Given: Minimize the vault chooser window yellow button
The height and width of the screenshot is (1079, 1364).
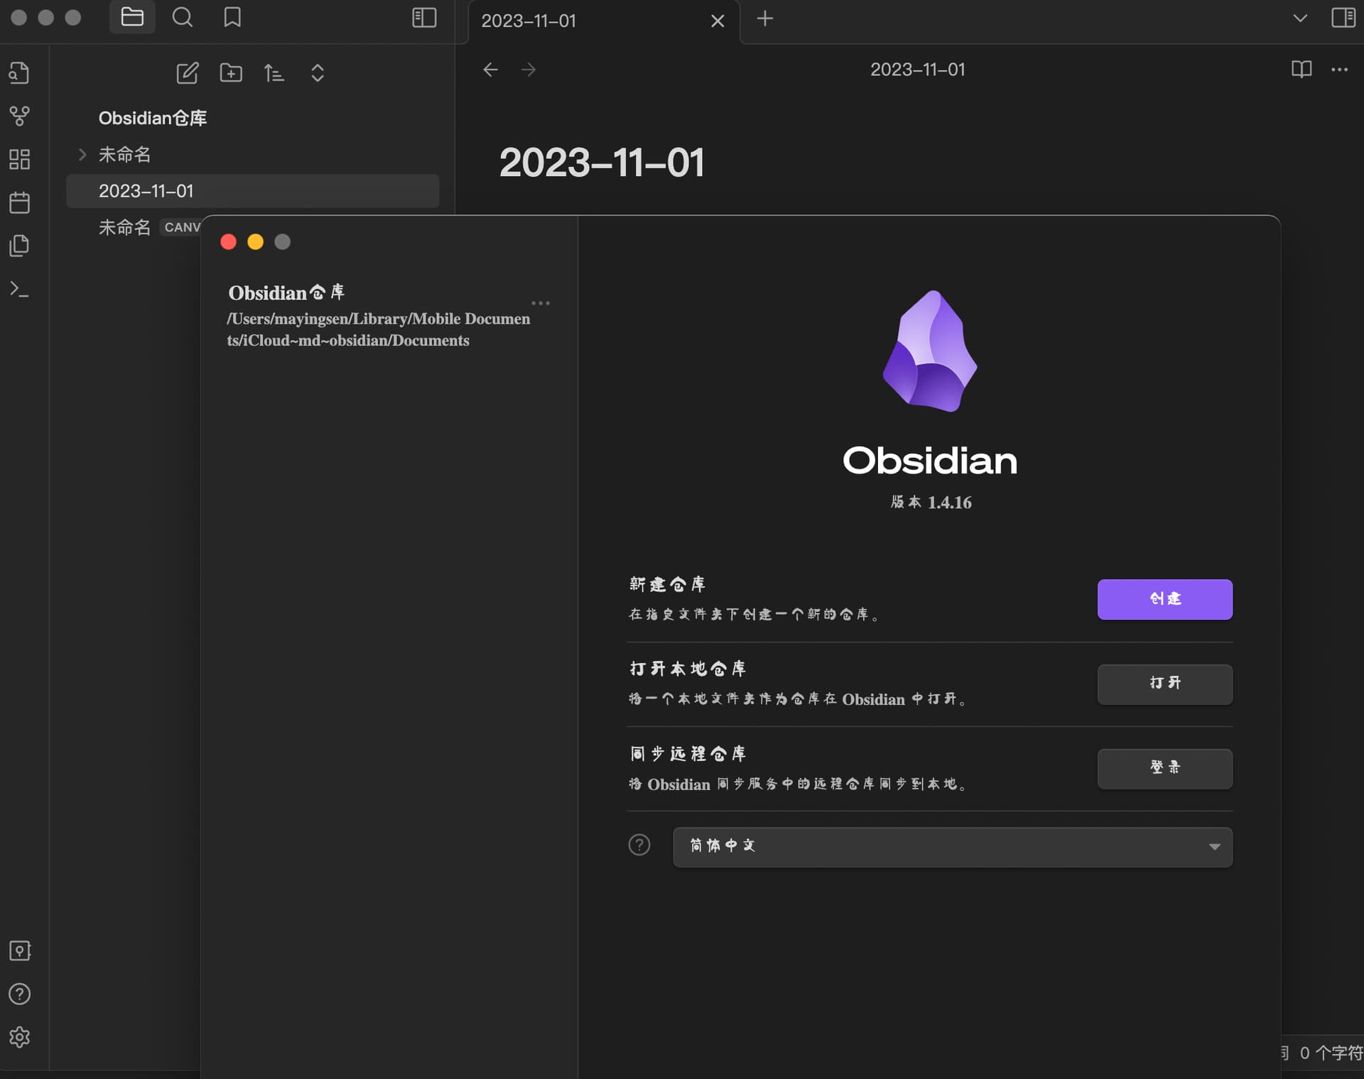Looking at the screenshot, I should 255,242.
